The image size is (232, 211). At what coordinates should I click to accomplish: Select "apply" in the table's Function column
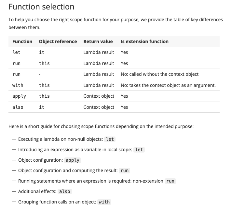click(x=19, y=96)
